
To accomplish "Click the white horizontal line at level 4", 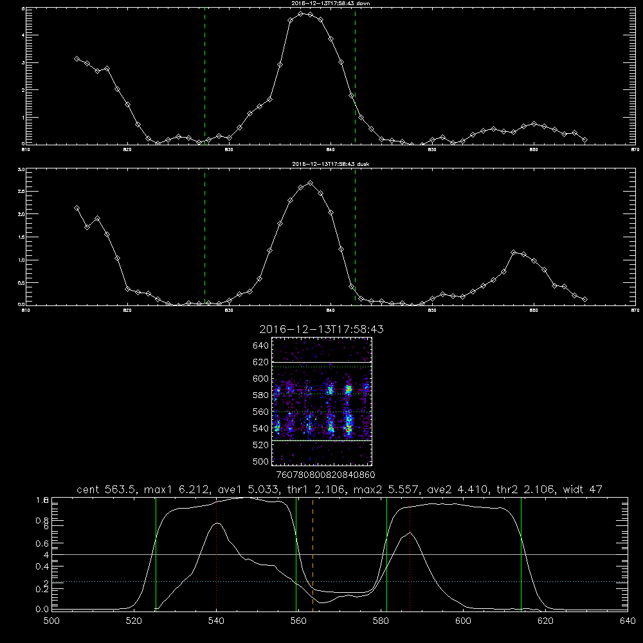I will coord(340,554).
